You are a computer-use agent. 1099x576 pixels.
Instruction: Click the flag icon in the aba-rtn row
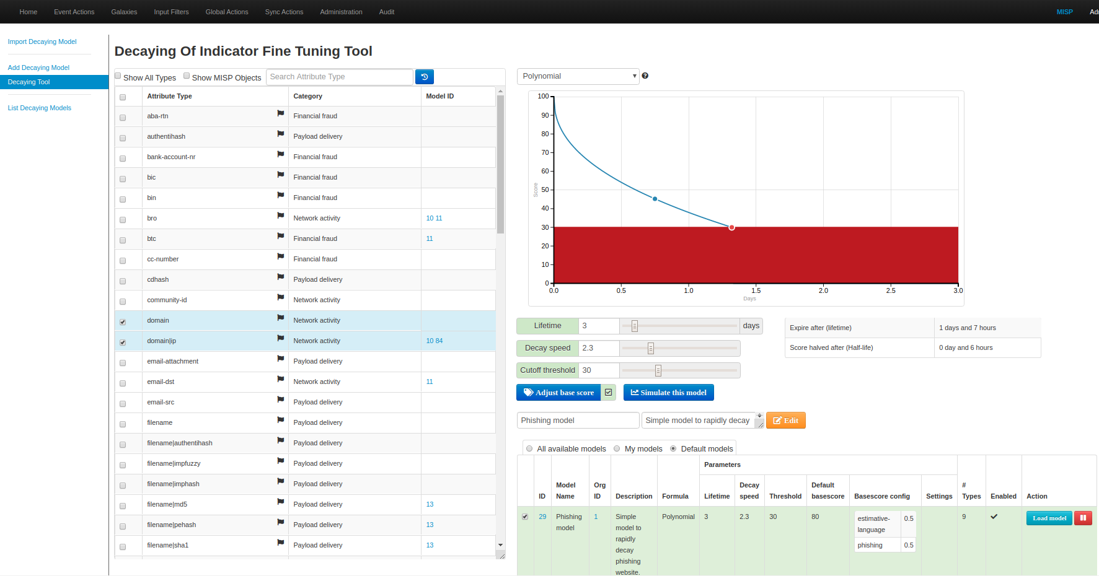click(280, 113)
